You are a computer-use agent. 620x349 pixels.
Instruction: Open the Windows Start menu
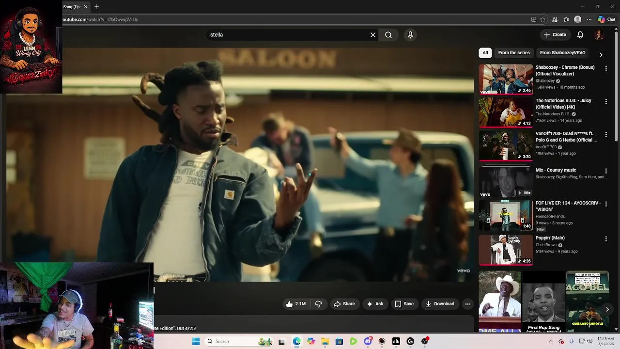pyautogui.click(x=196, y=341)
